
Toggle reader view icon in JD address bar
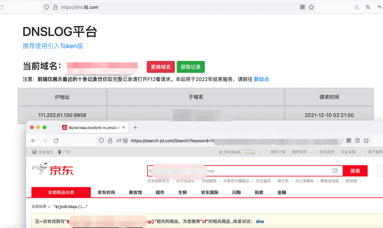point(358,140)
